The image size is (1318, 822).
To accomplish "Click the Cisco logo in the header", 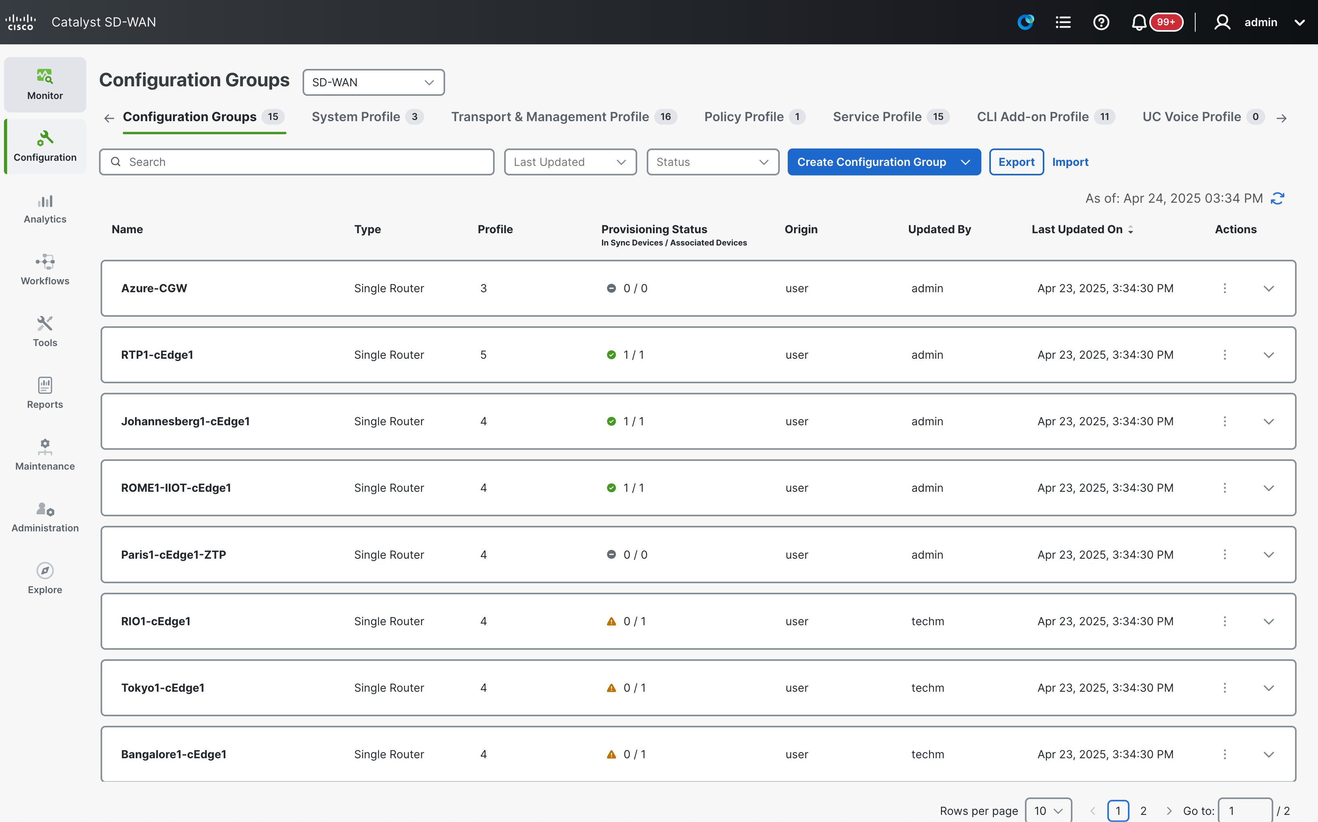I will (x=21, y=22).
